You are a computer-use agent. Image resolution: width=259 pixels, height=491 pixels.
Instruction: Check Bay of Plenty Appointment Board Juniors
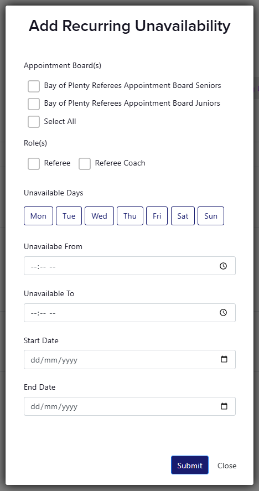pyautogui.click(x=34, y=104)
